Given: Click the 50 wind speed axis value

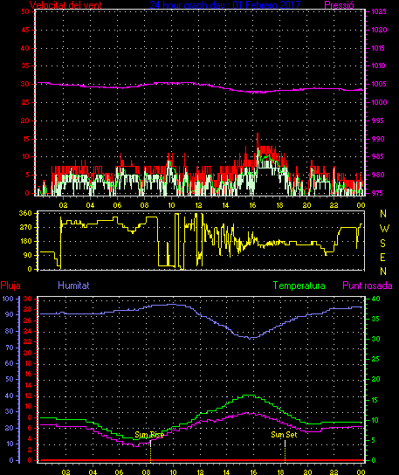Looking at the screenshot, I should (25, 12).
